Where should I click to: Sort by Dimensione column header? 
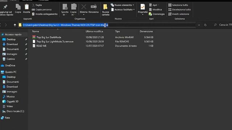coord(146,31)
